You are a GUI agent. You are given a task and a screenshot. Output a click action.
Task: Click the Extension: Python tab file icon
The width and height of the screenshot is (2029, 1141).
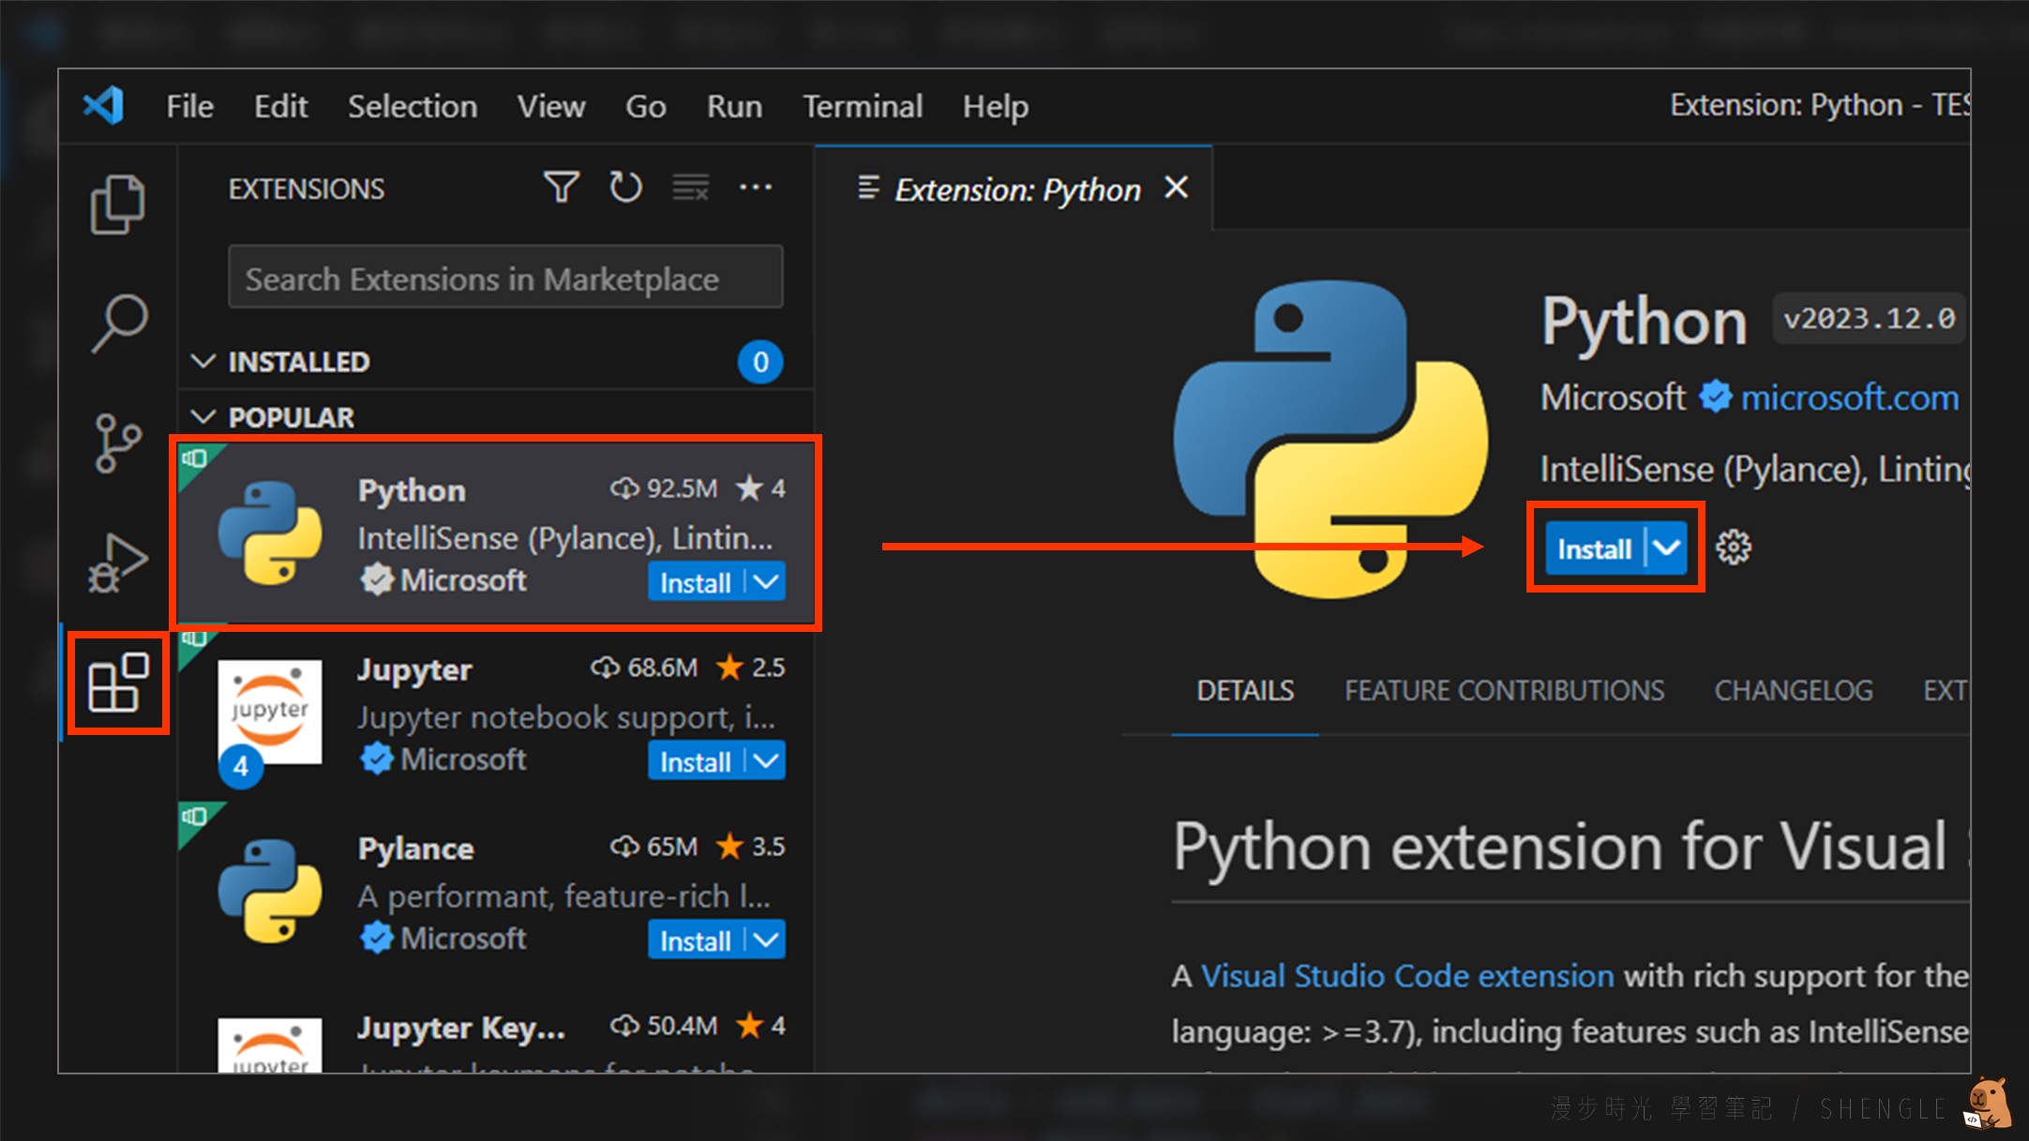click(x=869, y=188)
